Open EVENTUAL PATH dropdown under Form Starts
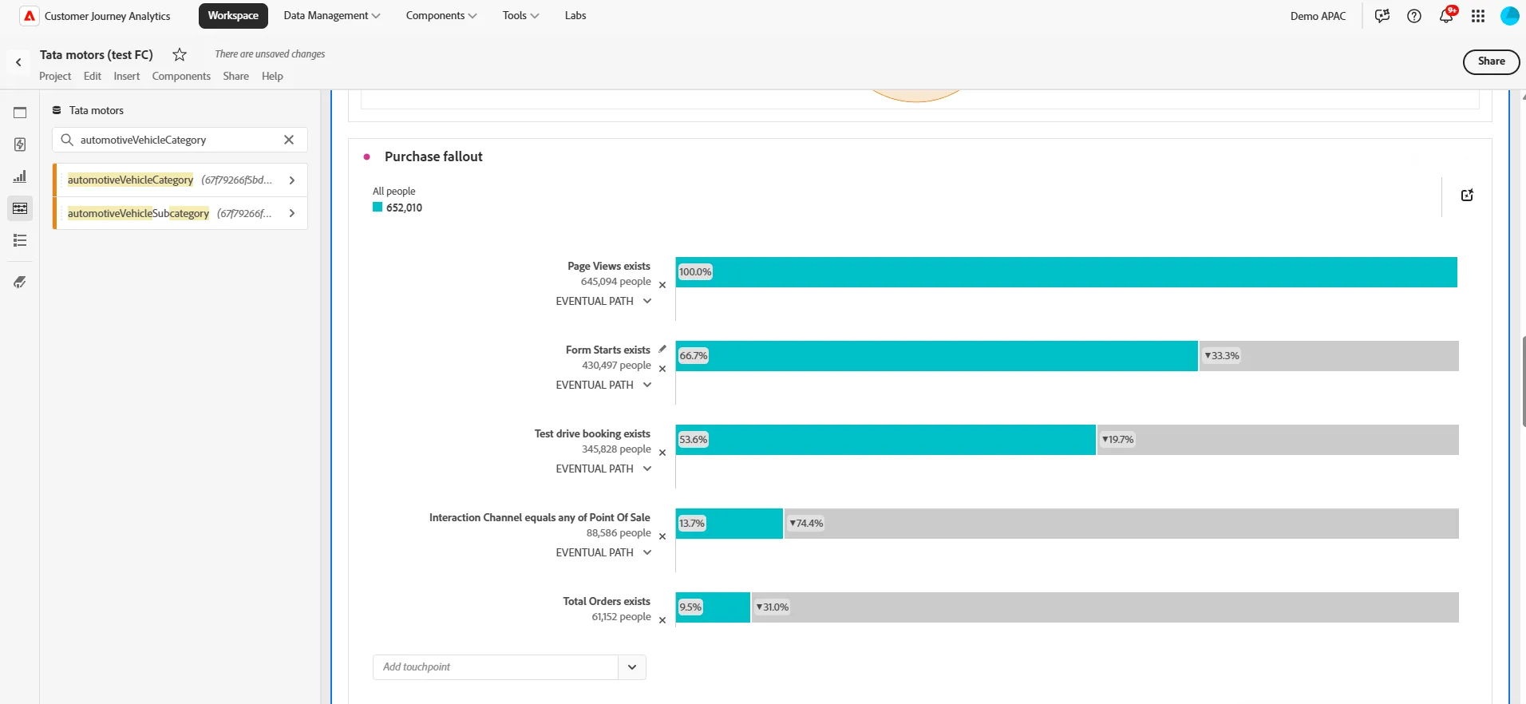Viewport: 1526px width, 704px height. tap(604, 385)
